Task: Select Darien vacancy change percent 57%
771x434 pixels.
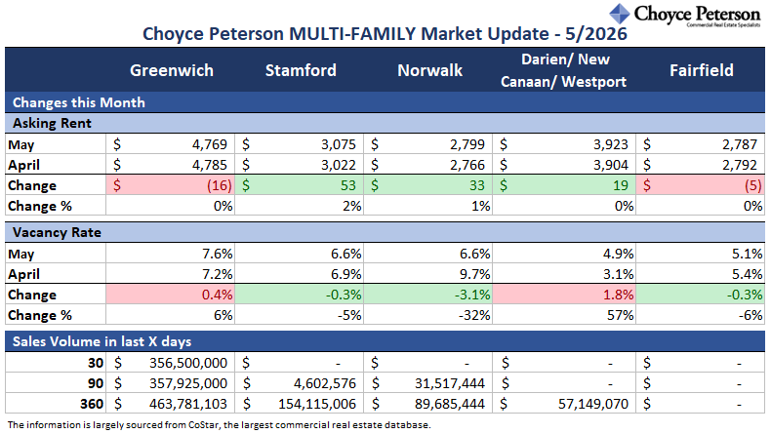Action: (564, 315)
